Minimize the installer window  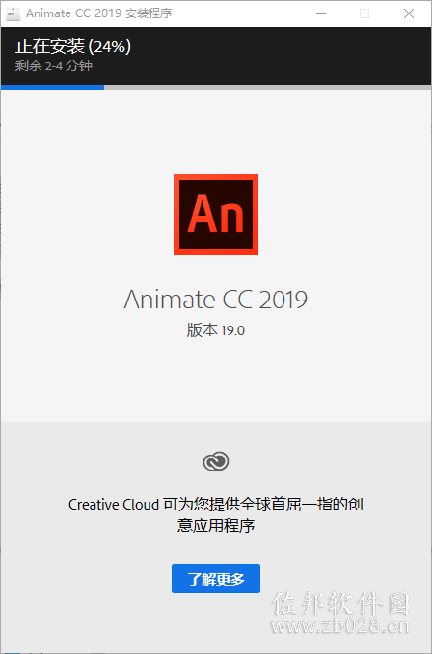pyautogui.click(x=321, y=13)
